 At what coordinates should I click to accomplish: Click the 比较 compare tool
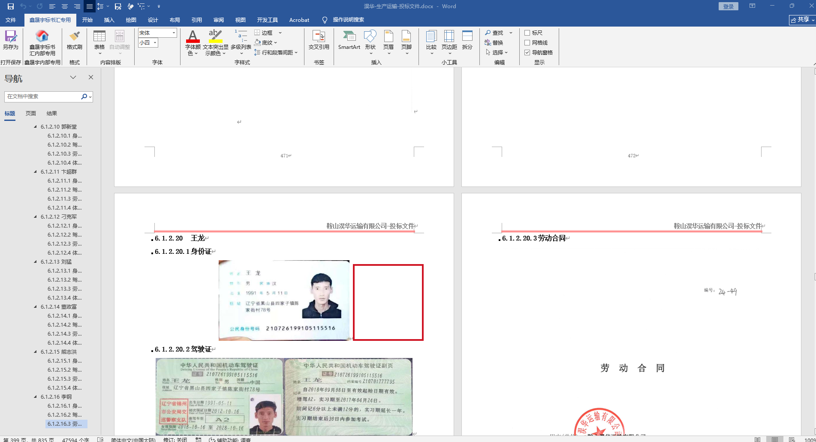[431, 42]
